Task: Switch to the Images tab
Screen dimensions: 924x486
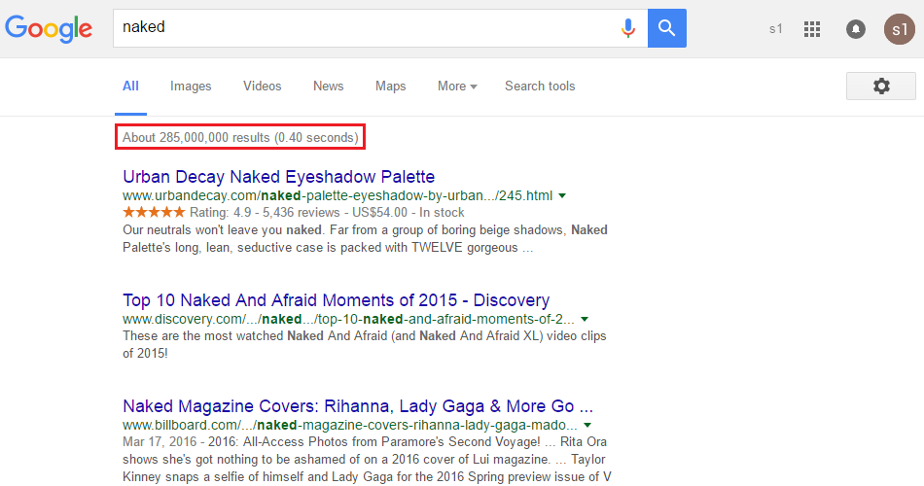Action: coord(191,87)
